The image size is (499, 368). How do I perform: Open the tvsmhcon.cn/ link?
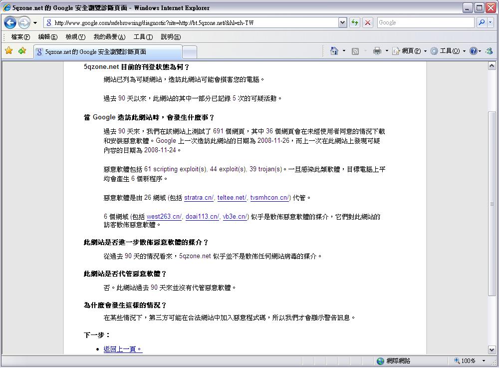coord(269,198)
